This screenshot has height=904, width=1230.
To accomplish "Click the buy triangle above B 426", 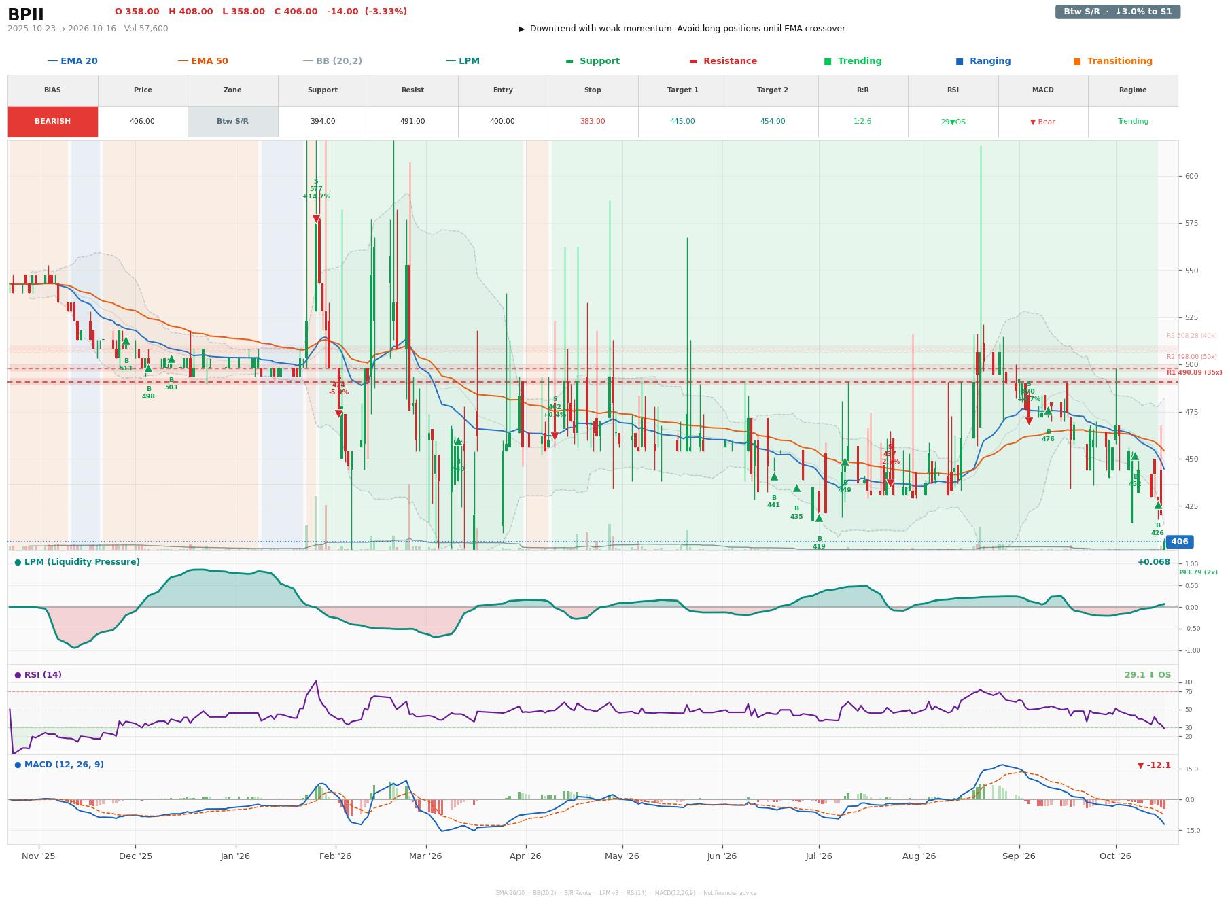I will click(1158, 505).
